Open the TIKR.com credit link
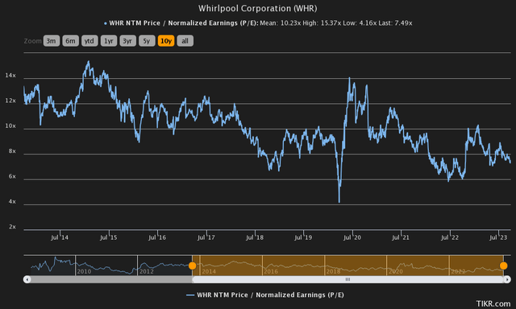 point(493,303)
